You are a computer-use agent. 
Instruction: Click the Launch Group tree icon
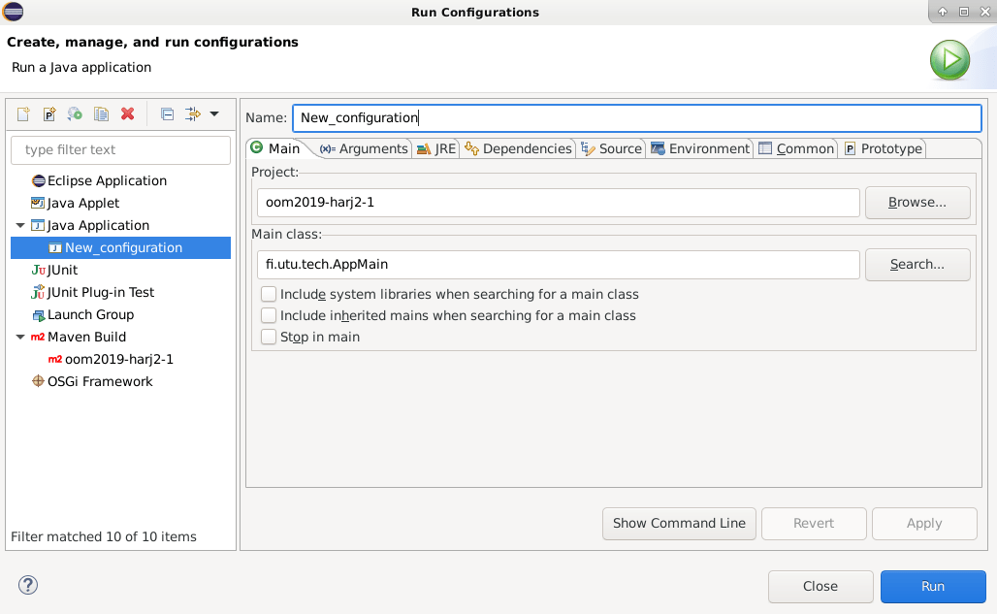point(38,315)
